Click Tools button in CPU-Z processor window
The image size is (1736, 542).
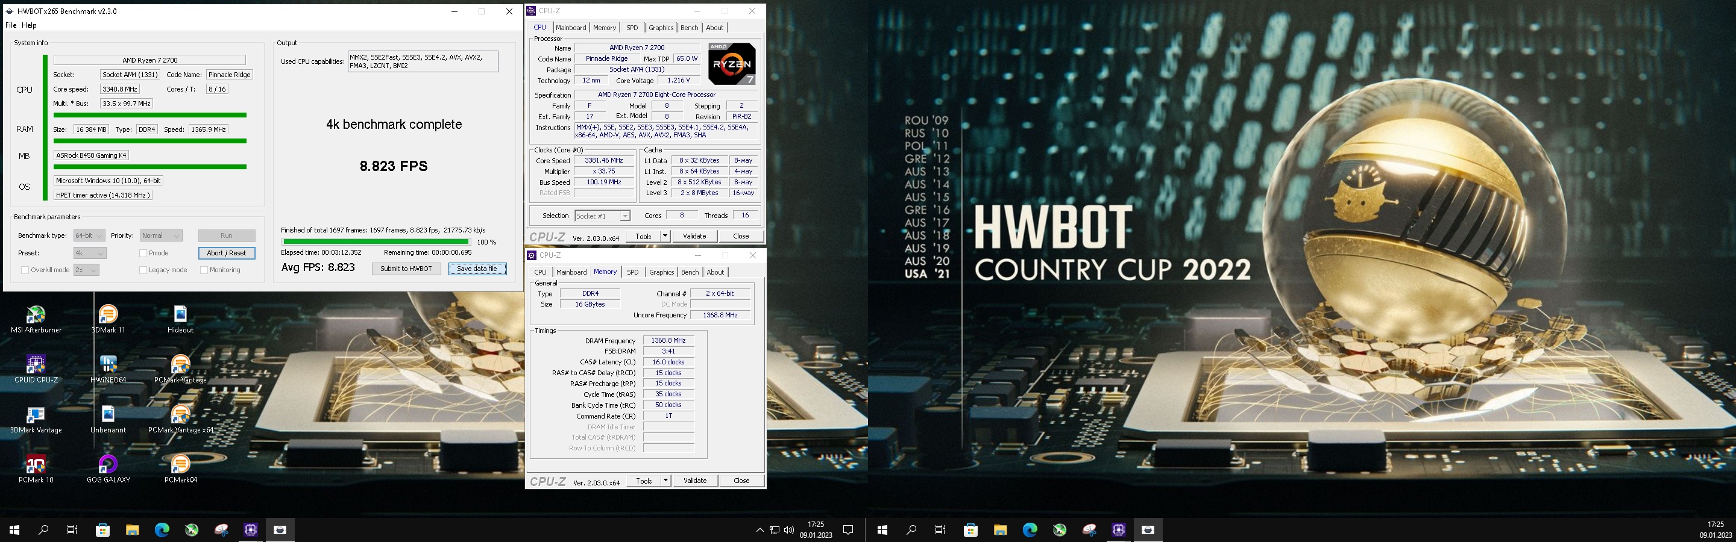(644, 236)
